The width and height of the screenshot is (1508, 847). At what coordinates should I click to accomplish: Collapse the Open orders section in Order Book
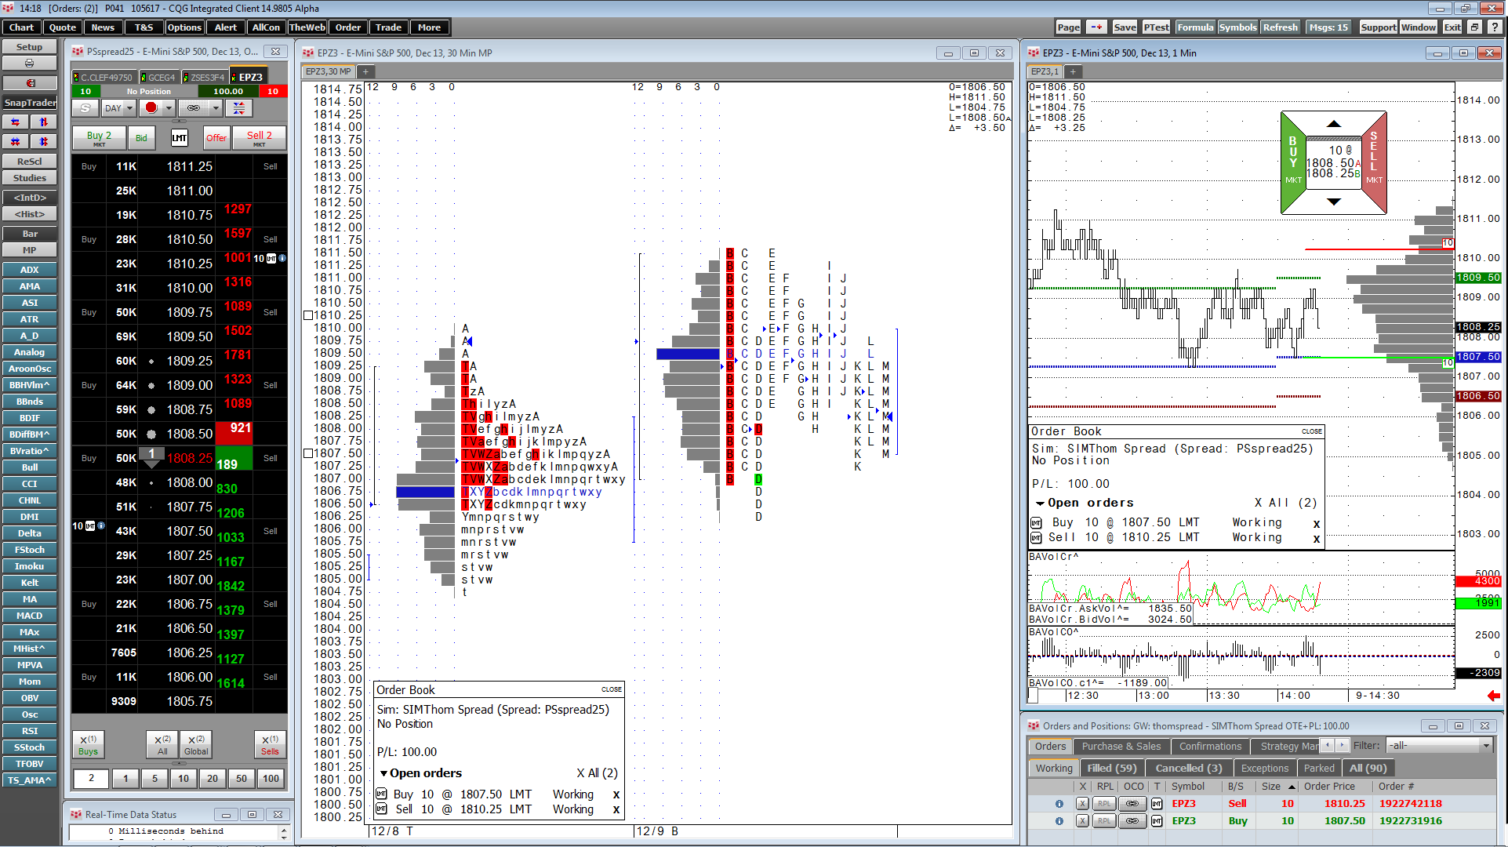pyautogui.click(x=384, y=773)
